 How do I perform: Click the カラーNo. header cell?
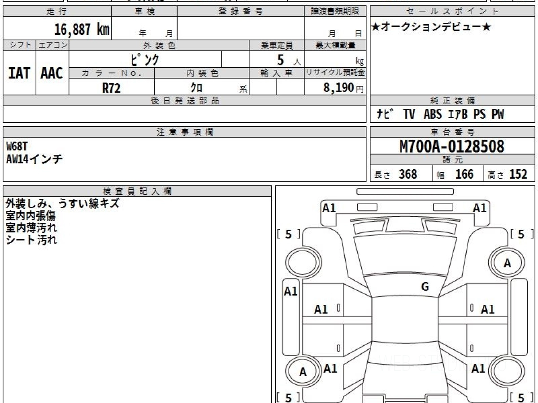[112, 73]
